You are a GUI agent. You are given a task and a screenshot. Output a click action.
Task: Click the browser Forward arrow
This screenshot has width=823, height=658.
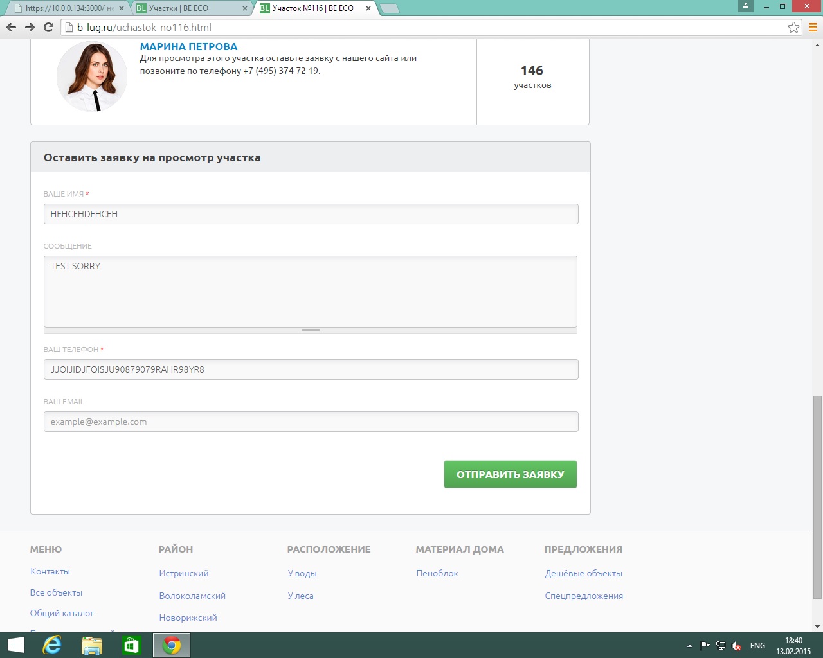pos(30,27)
